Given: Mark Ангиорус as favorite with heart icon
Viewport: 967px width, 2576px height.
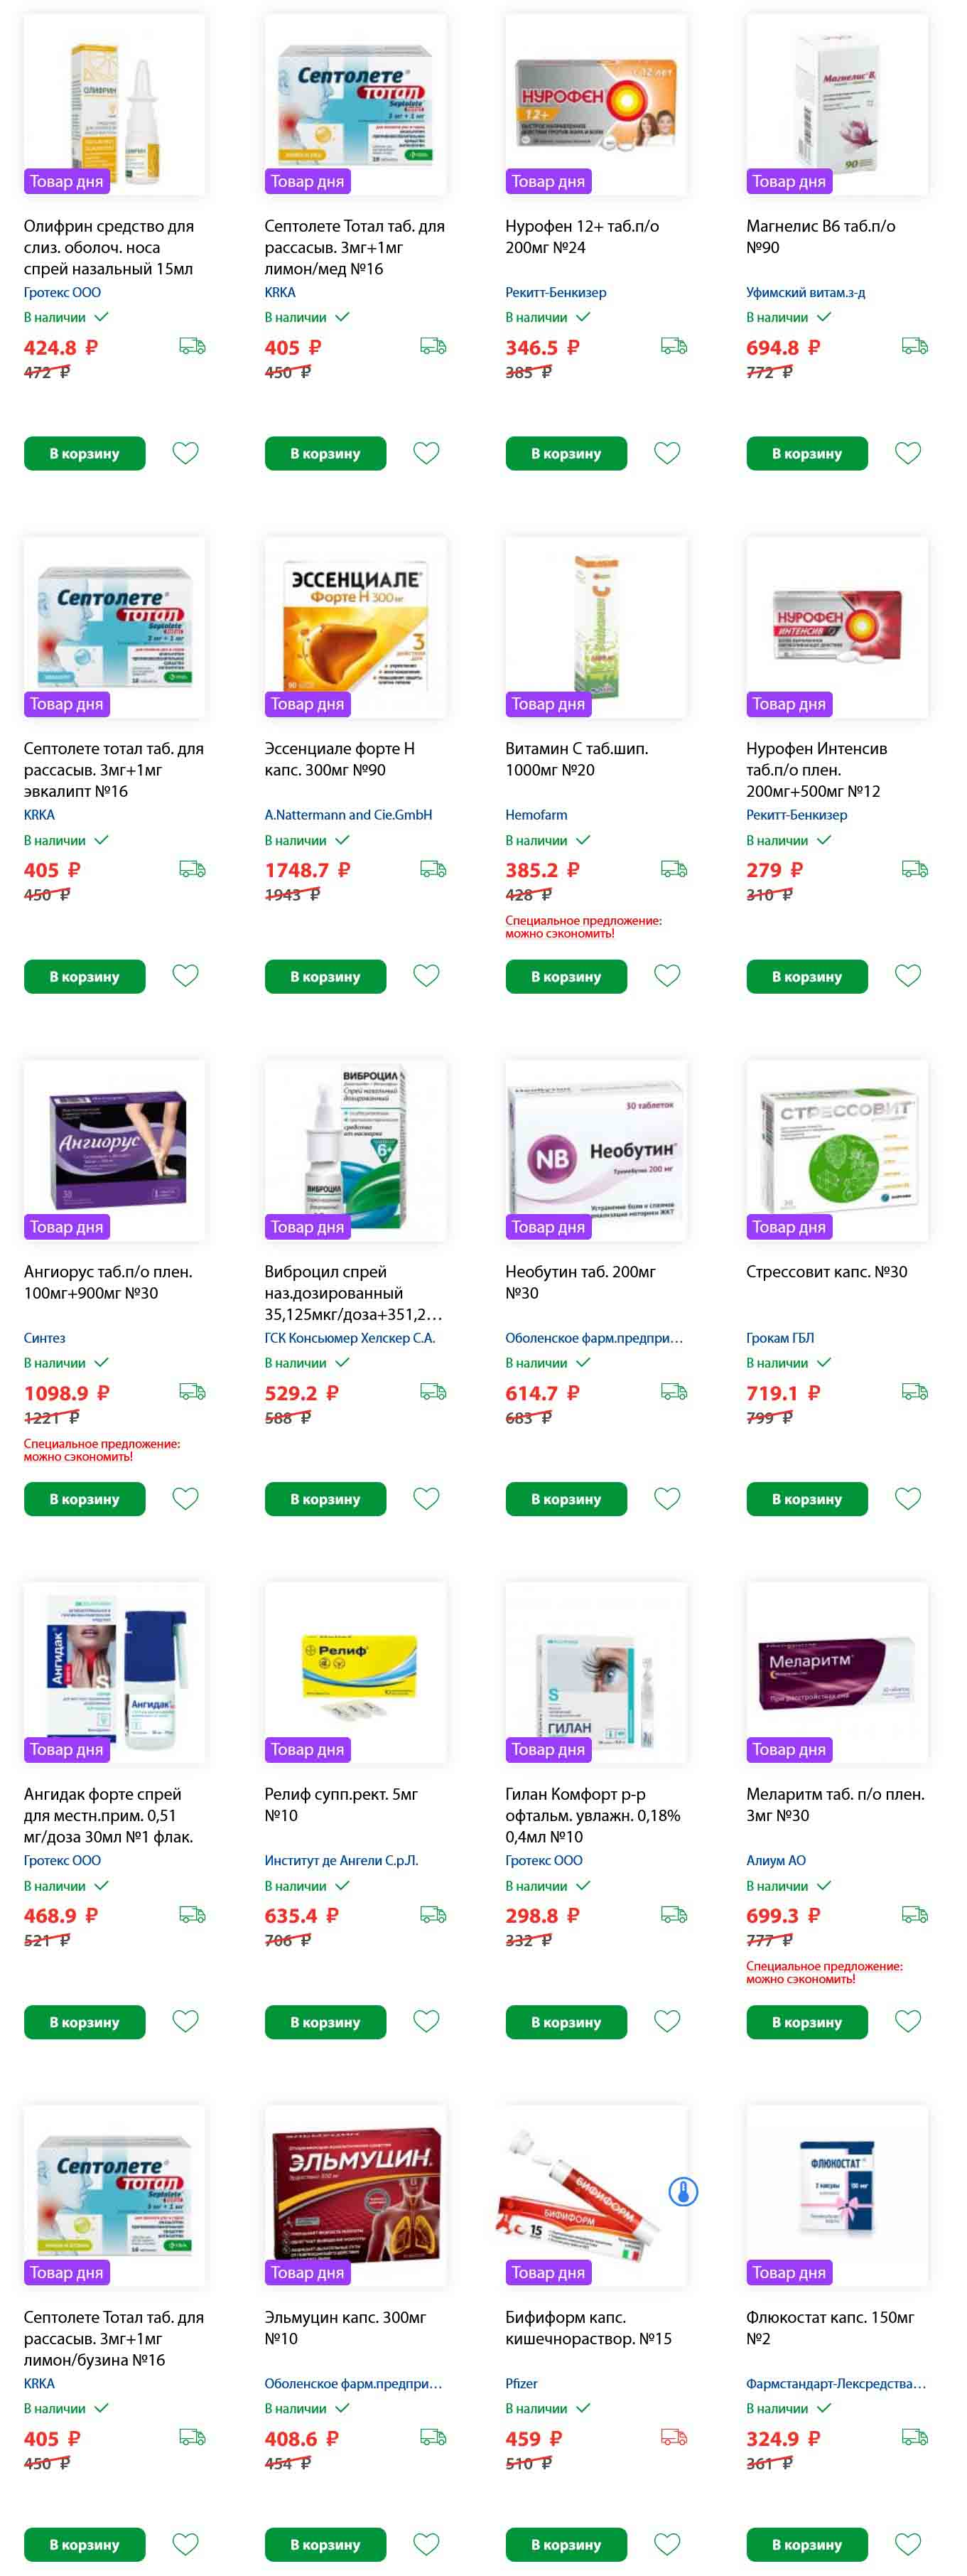Looking at the screenshot, I should tap(185, 1498).
